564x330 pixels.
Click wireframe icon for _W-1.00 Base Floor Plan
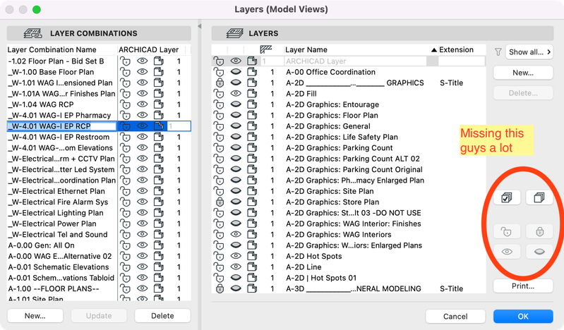(159, 72)
